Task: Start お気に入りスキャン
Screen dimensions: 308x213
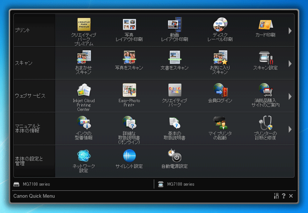Action: pos(220,57)
